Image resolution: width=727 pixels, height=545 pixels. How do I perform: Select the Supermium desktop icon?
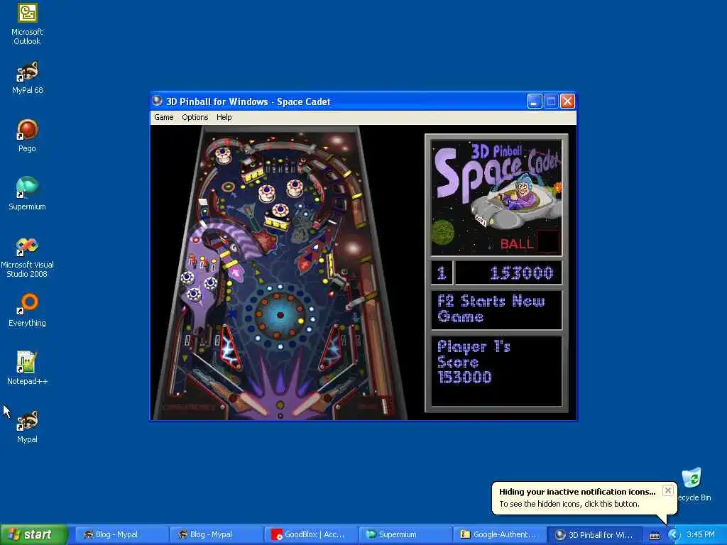click(x=27, y=194)
